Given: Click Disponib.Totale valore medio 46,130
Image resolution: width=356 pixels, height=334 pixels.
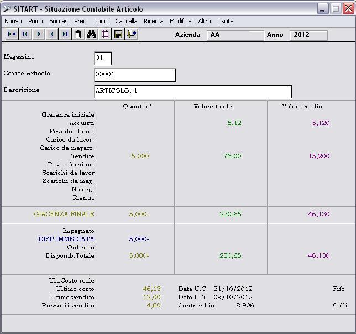Looking at the screenshot, I should [319, 255].
